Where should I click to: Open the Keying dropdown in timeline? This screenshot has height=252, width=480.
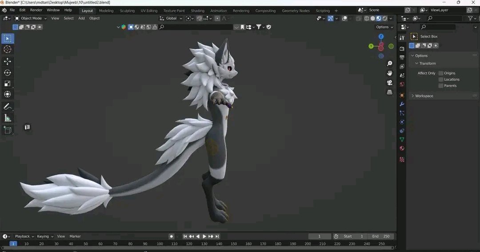45,236
